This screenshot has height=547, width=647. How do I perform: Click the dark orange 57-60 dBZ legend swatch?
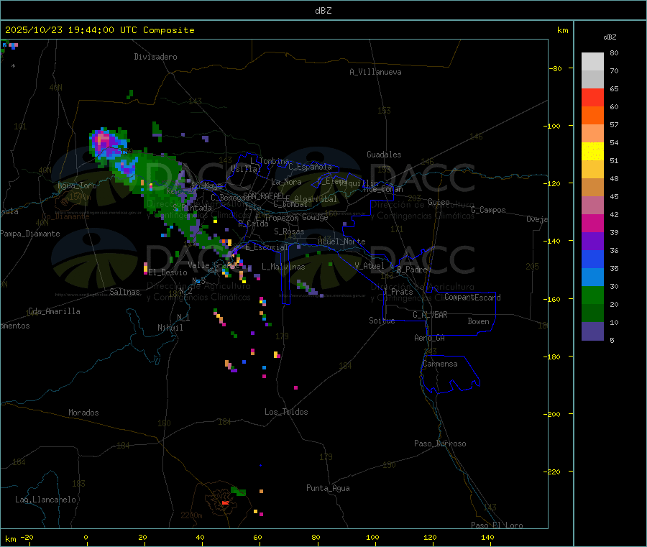[x=592, y=116]
